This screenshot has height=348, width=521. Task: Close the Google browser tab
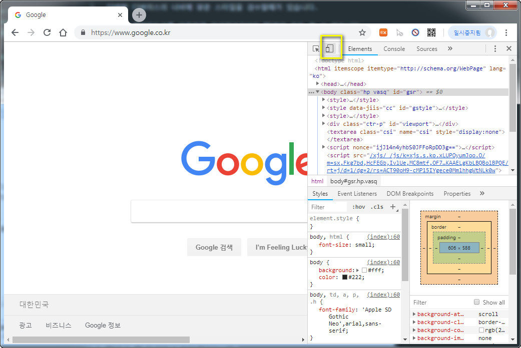click(120, 15)
